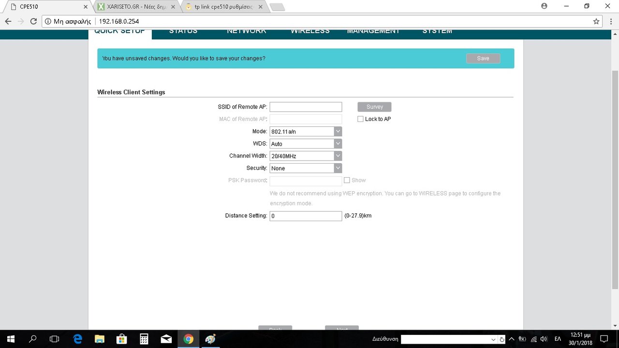Open Task View on taskbar
Screen dimensions: 619x348
tap(54, 339)
